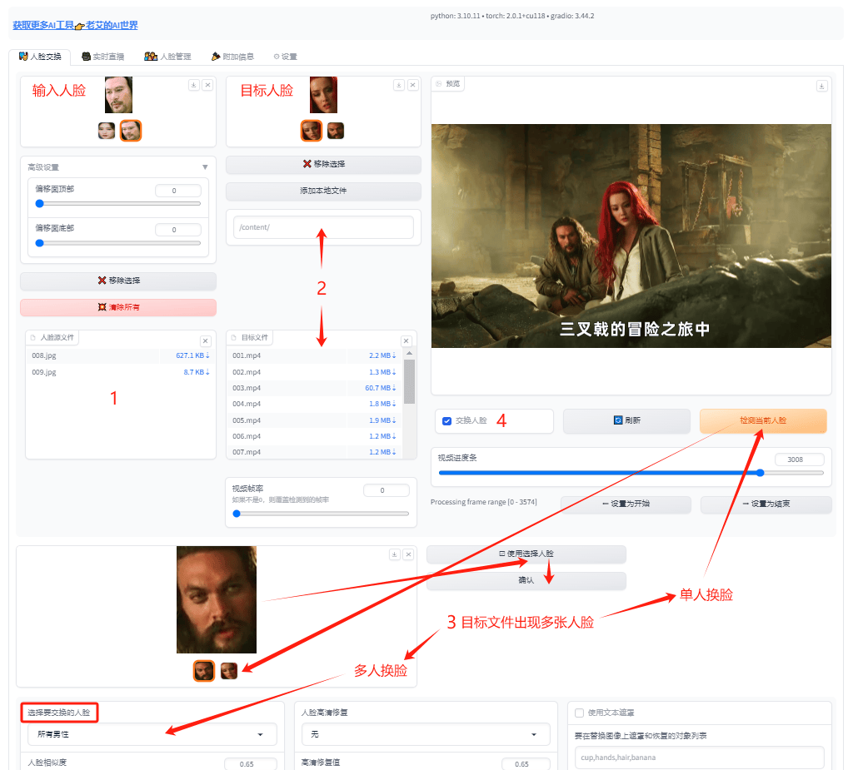Download the preview (预览) image

tap(822, 86)
